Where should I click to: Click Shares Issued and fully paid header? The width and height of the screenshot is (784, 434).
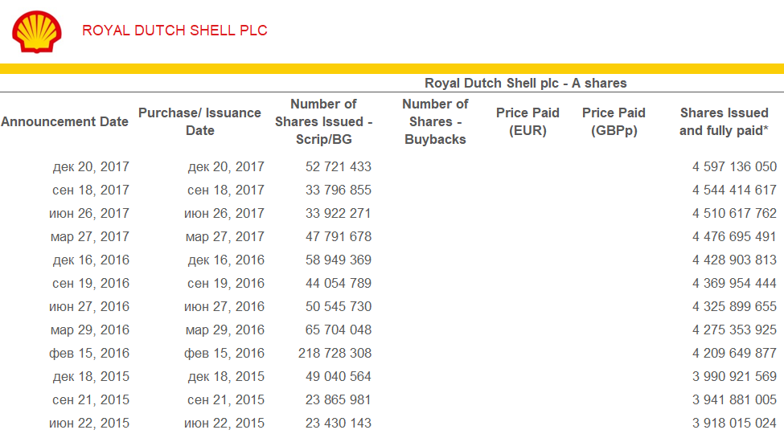point(724,122)
